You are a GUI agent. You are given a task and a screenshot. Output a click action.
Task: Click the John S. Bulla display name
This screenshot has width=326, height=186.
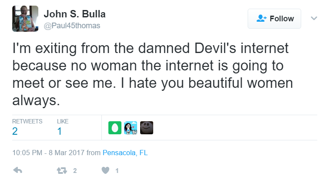pos(74,14)
